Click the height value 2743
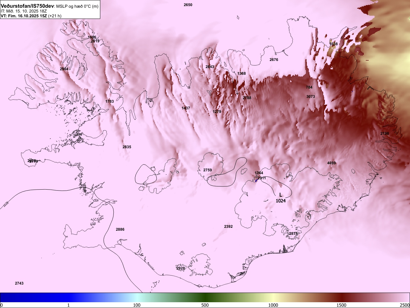This screenshot has height=308, width=410. [x=19, y=283]
